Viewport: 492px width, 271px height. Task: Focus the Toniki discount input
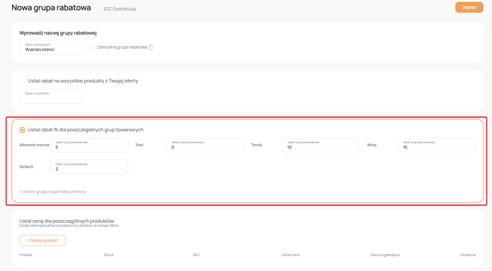[320, 145]
